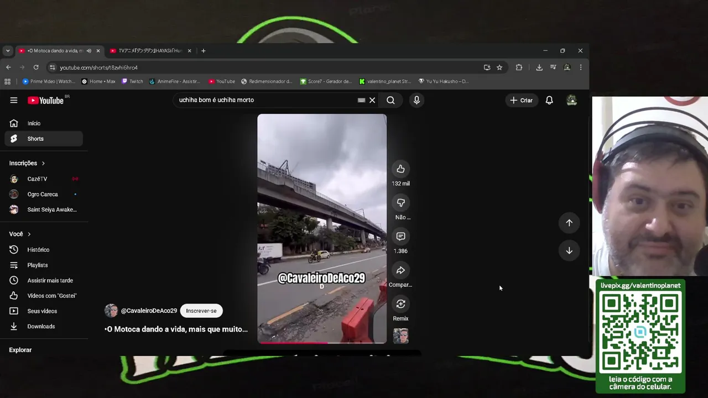Click the search magnifier button
This screenshot has height=398, width=708.
[x=391, y=100]
